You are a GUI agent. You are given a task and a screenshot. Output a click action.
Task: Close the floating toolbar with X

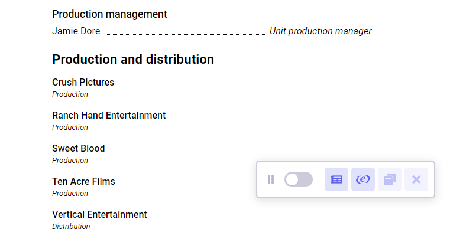416,179
